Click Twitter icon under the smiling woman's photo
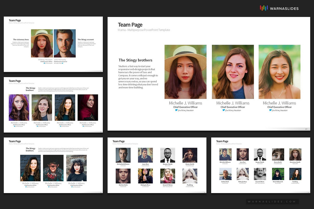Viewport: 314px width, 209px height. coord(270,110)
